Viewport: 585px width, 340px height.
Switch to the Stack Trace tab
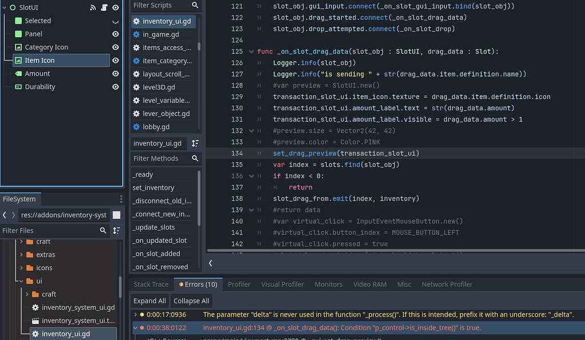[151, 284]
